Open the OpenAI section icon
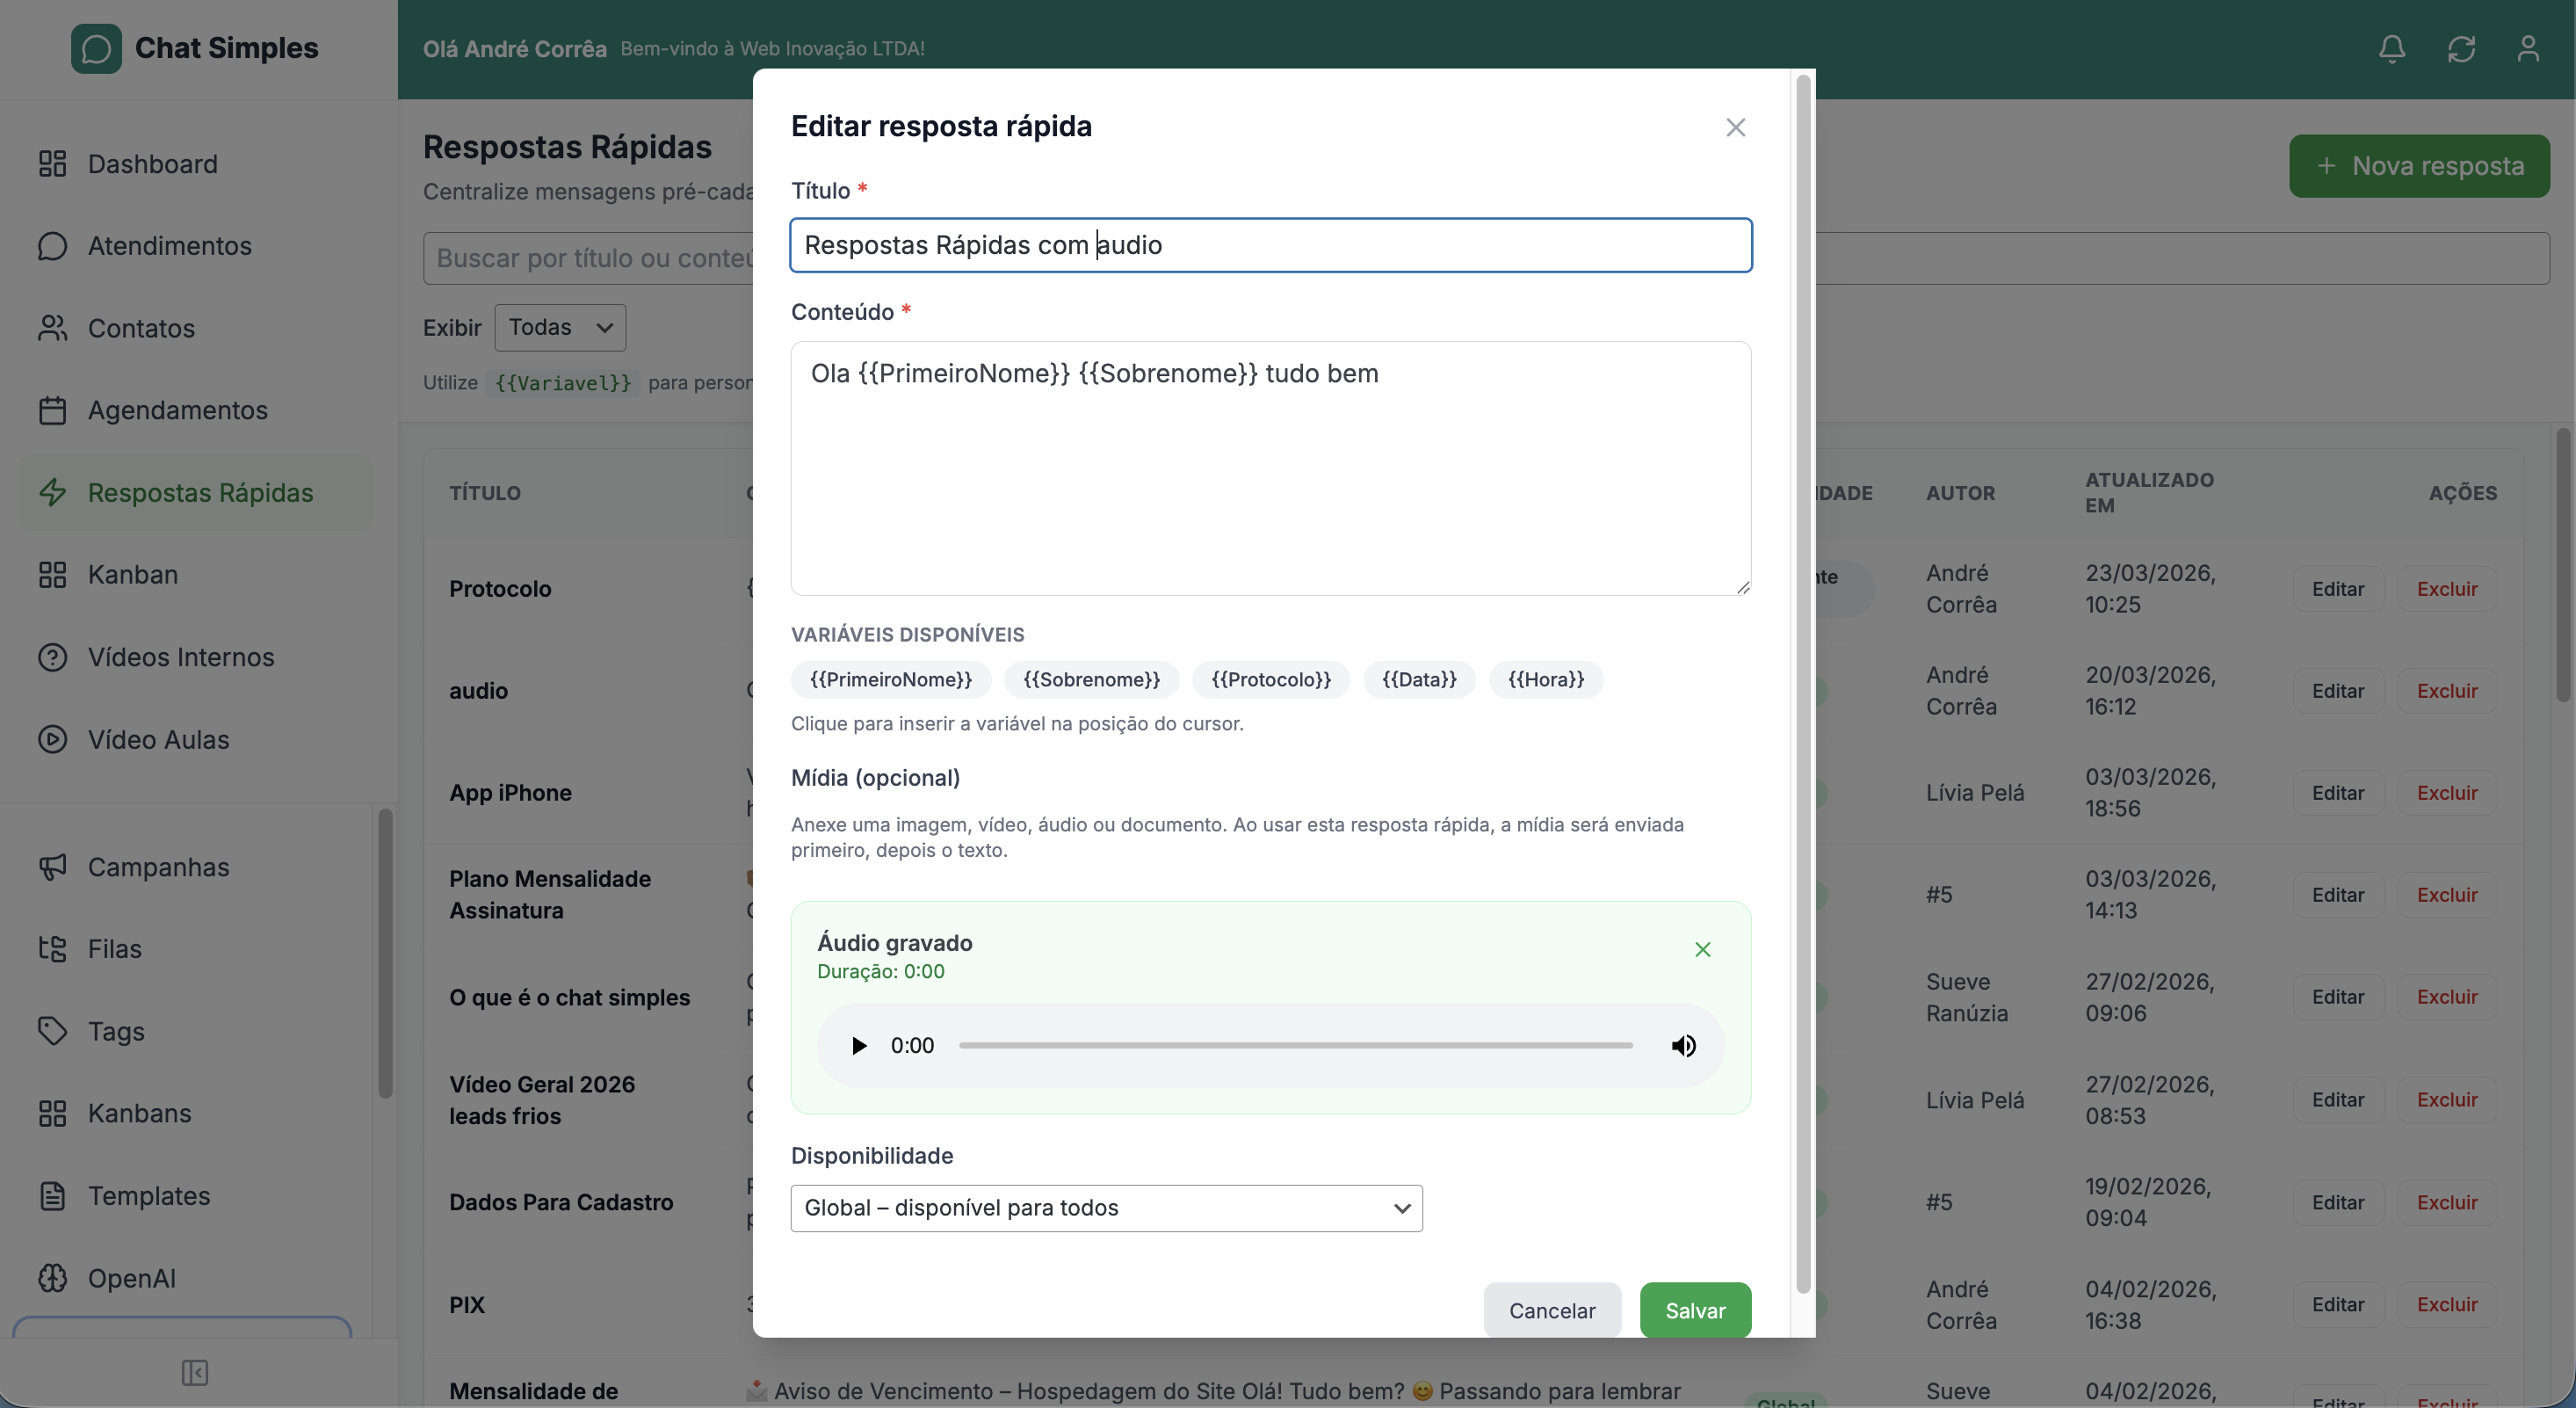This screenshot has height=1408, width=2576. [53, 1277]
